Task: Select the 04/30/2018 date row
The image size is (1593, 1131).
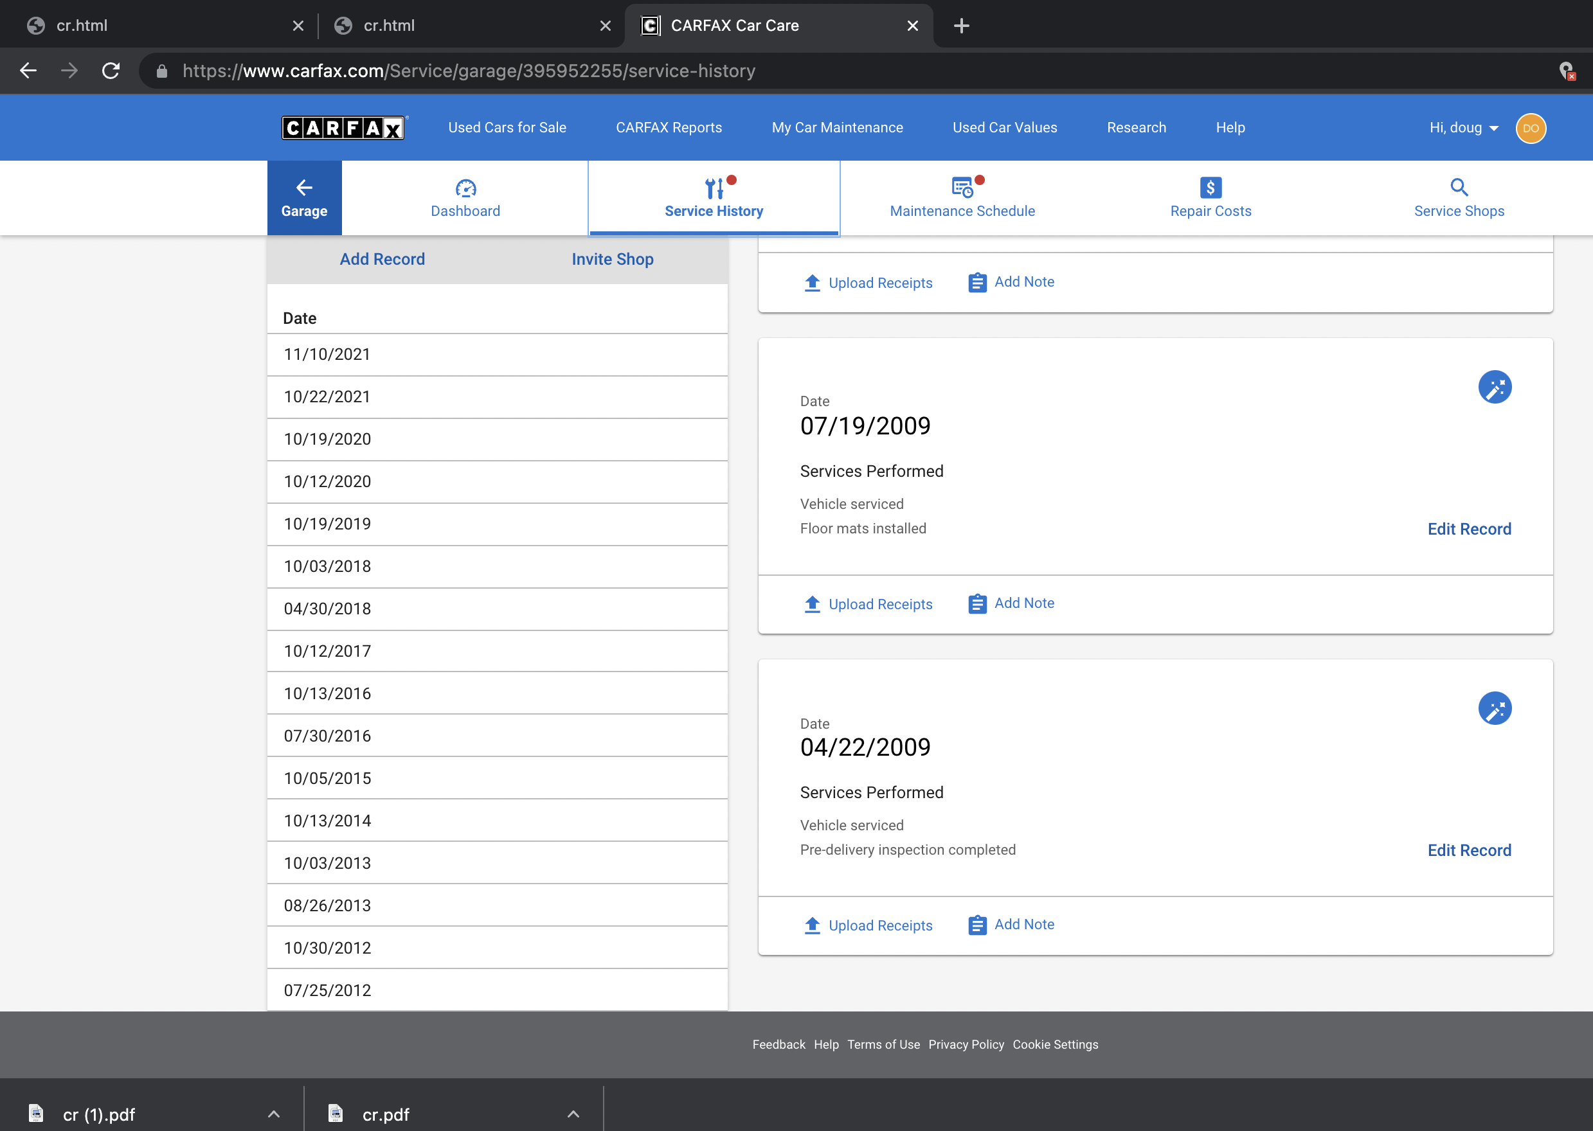Action: pos(498,609)
